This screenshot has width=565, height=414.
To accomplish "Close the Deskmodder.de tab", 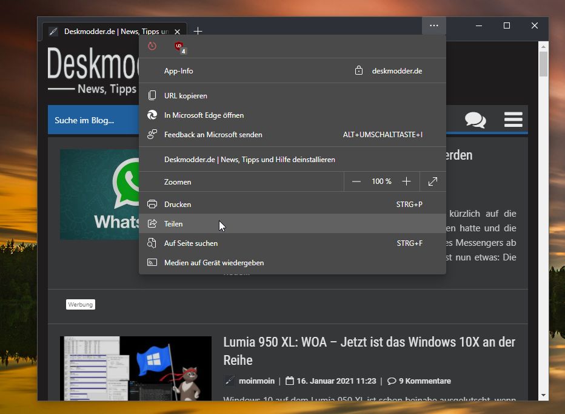I will [177, 32].
